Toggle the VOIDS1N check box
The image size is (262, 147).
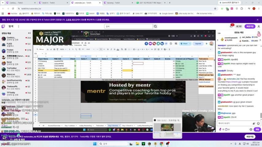pos(75,66)
